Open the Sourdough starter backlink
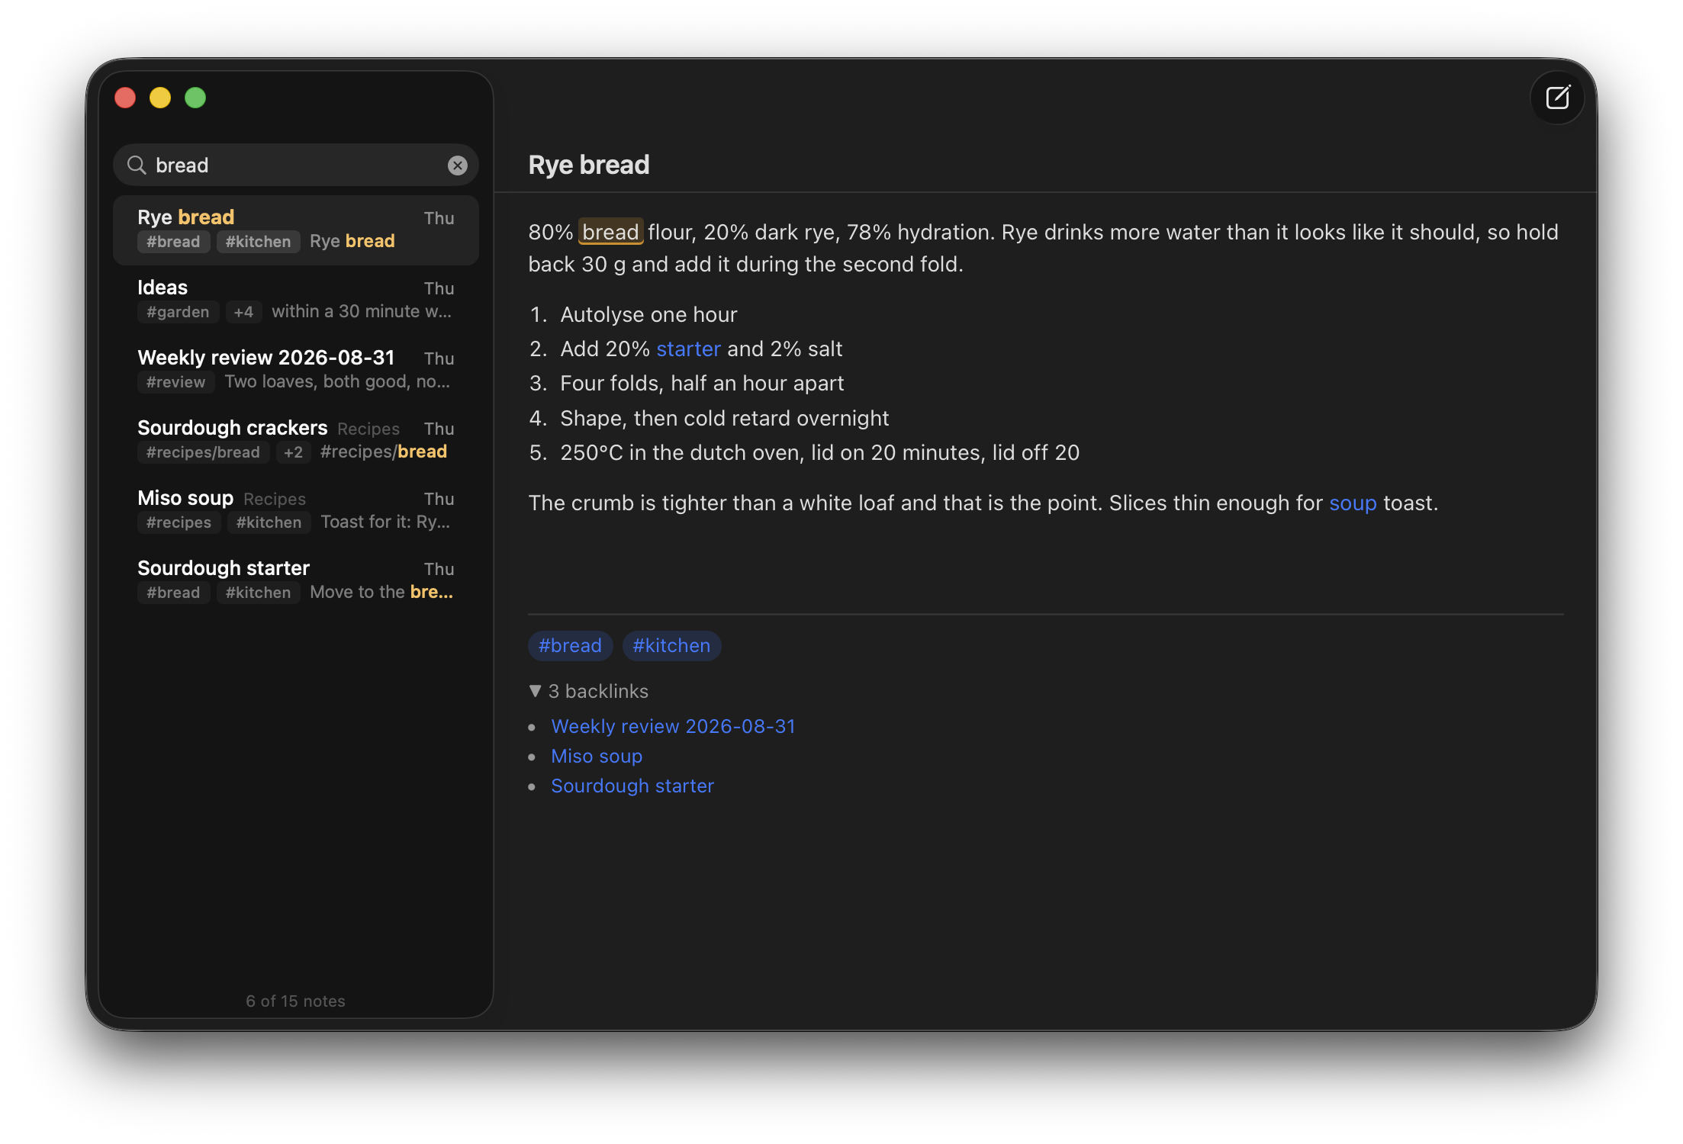The image size is (1683, 1144). (x=632, y=786)
